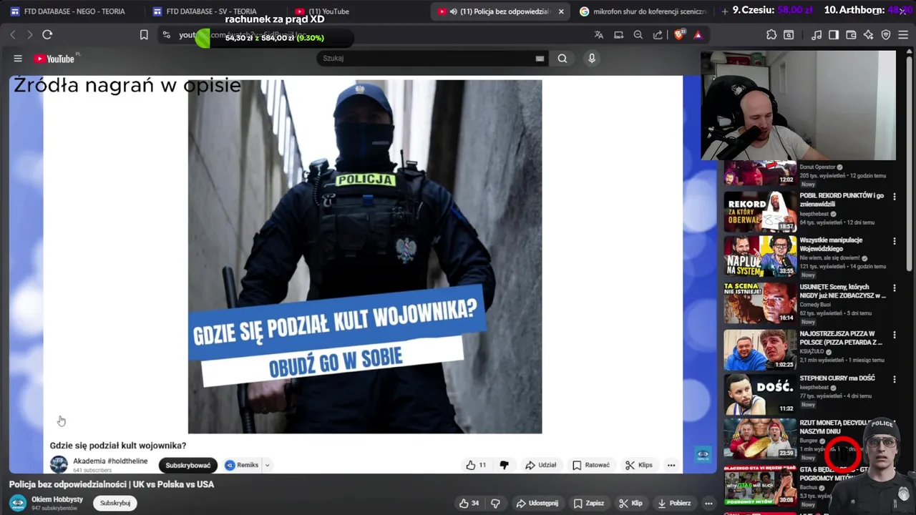Open the browser main hamburger menu
This screenshot has width=916, height=515.
(903, 34)
